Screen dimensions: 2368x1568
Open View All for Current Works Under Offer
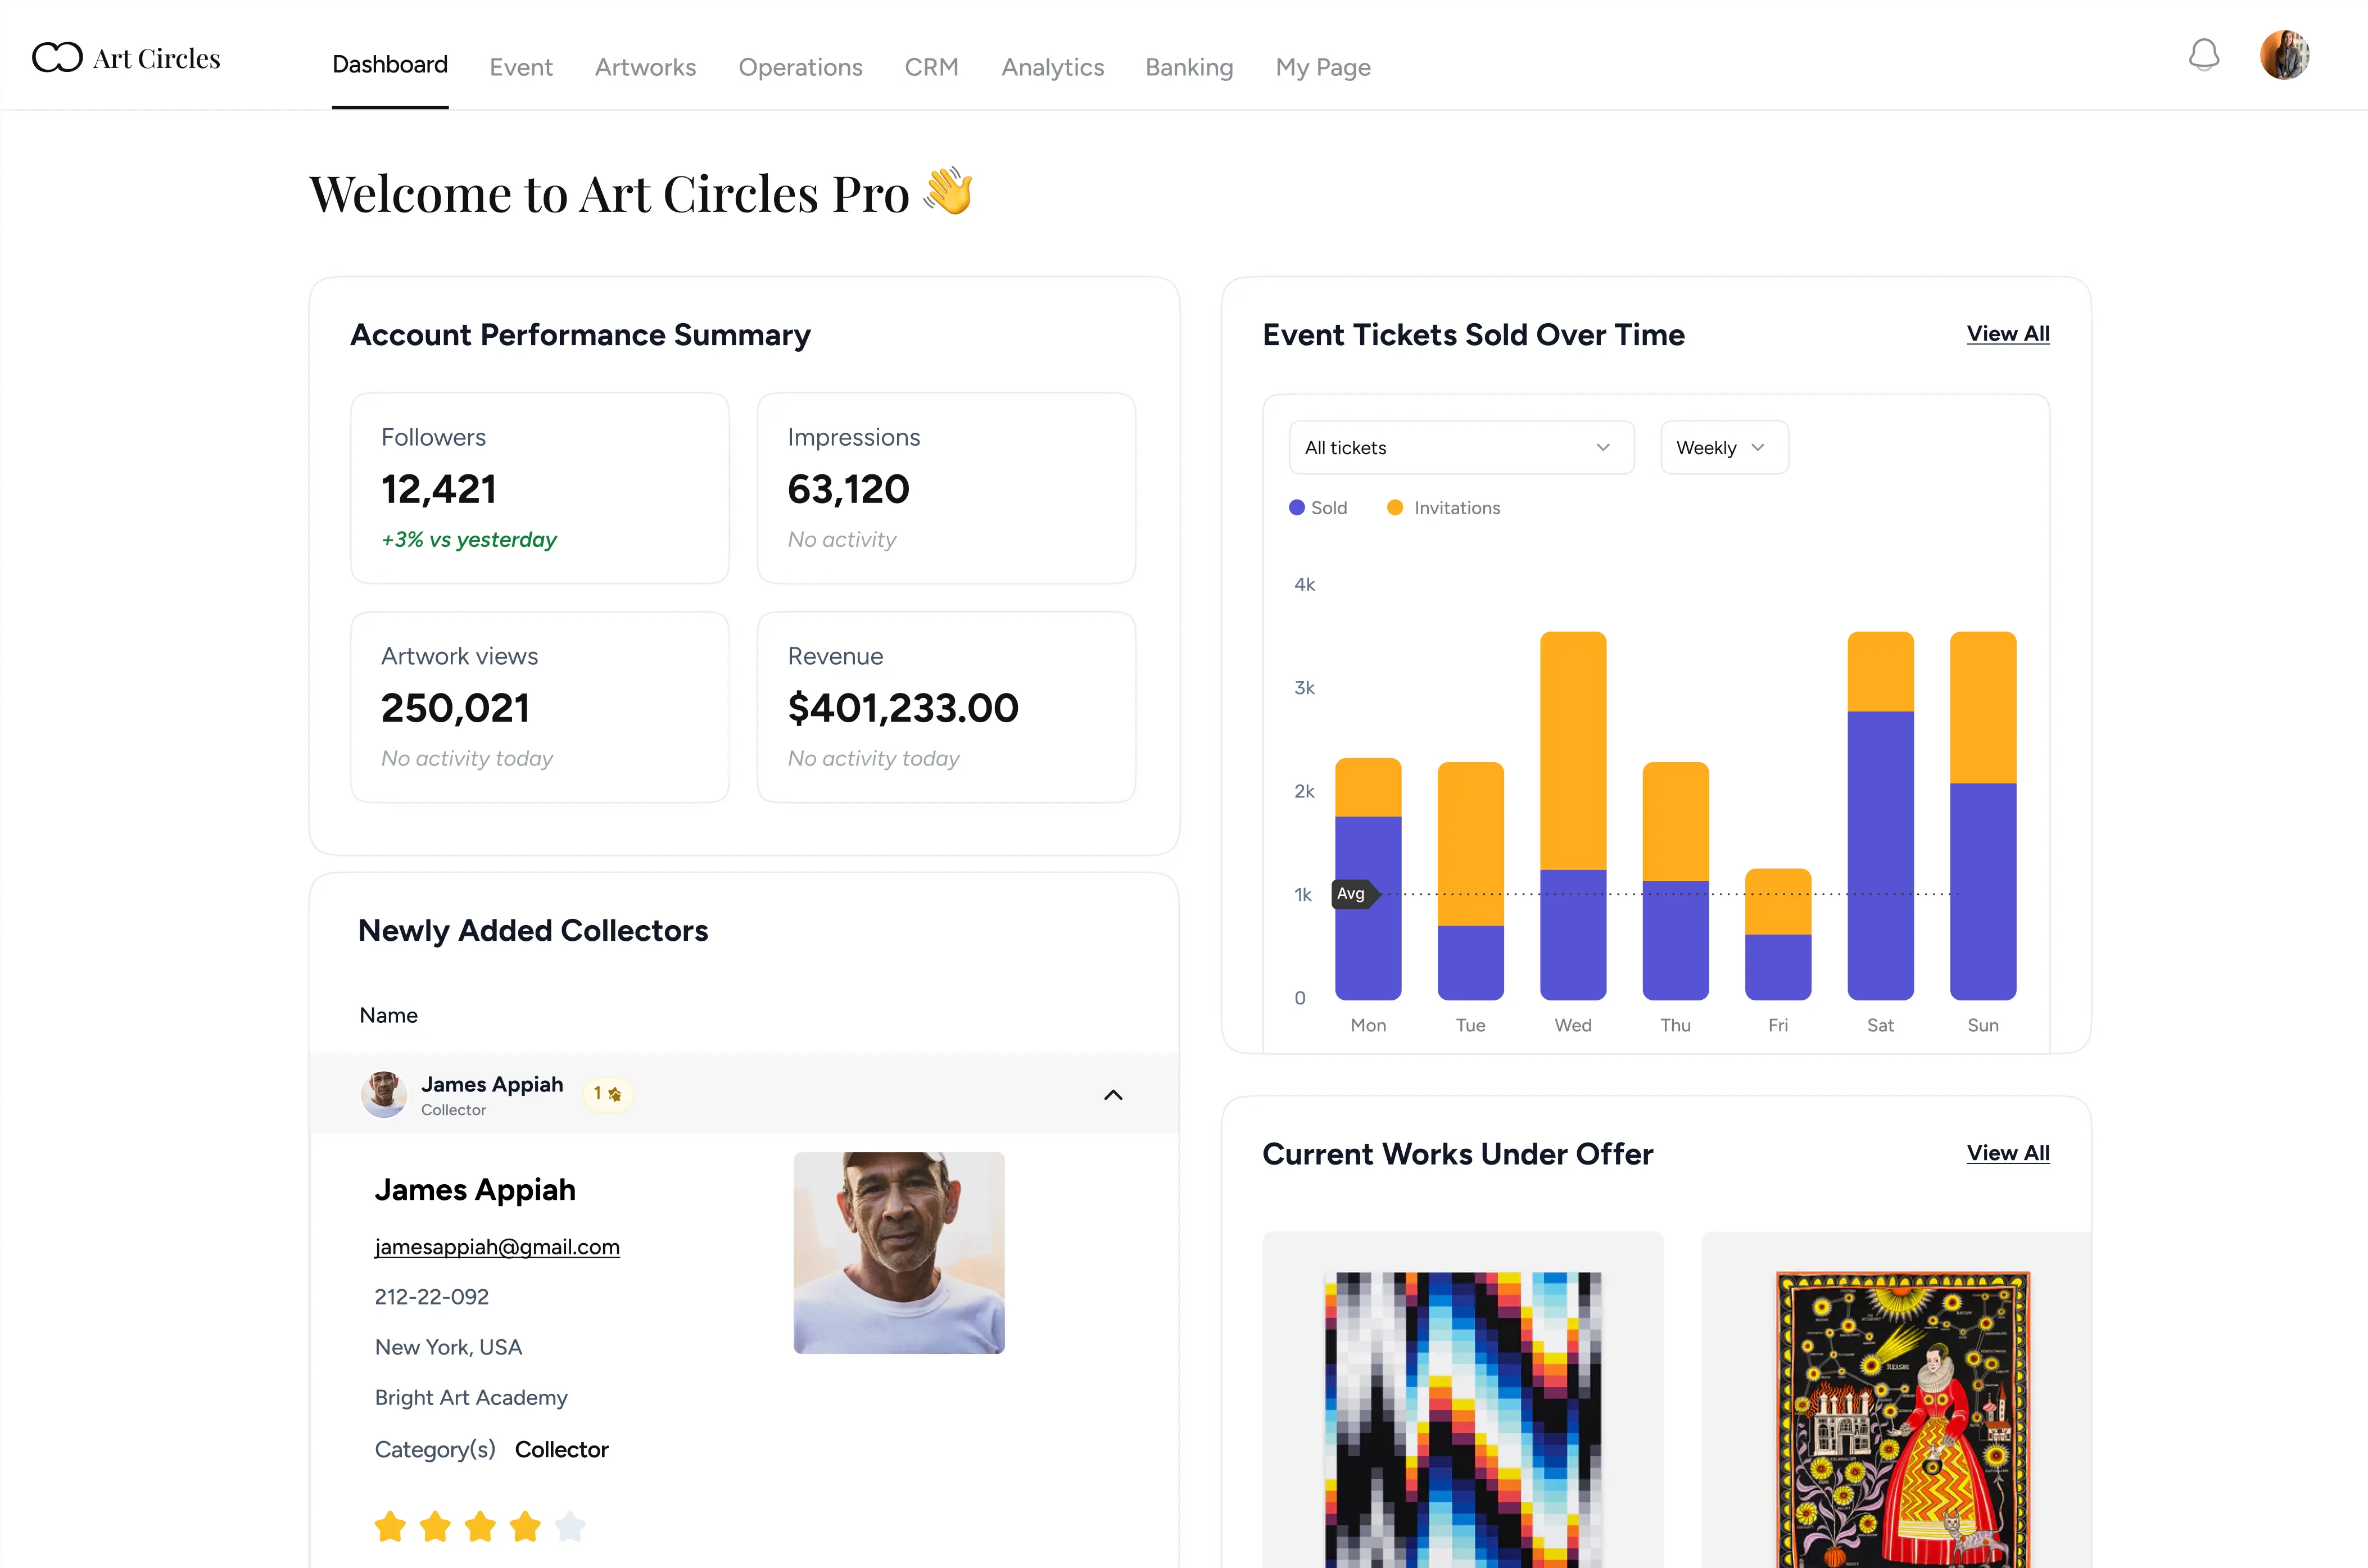coord(2008,1153)
